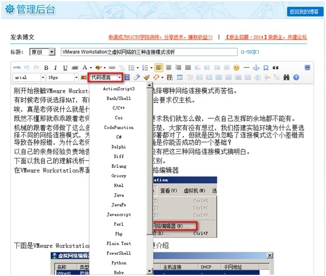Open the 原创 post type dropdown
Screen dimensions: 326x276
coord(43,52)
